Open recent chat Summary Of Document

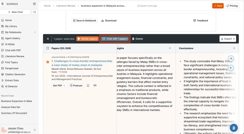coord(14,113)
